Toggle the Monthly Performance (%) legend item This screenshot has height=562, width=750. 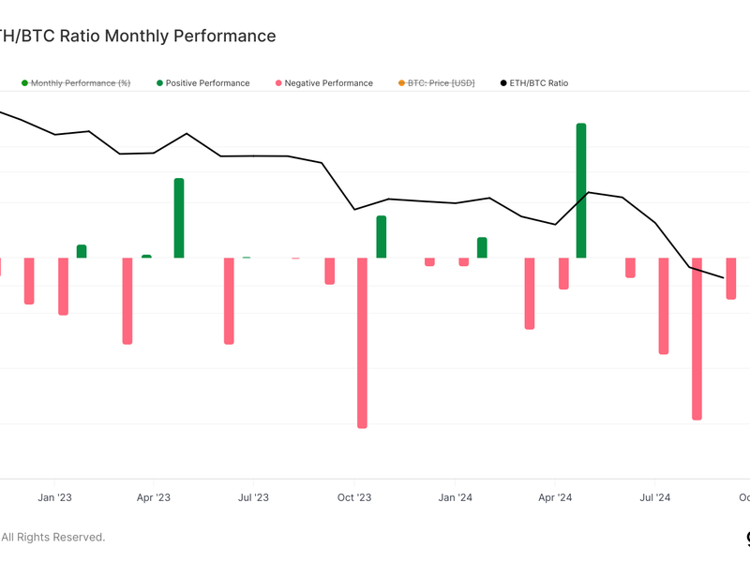tap(81, 83)
